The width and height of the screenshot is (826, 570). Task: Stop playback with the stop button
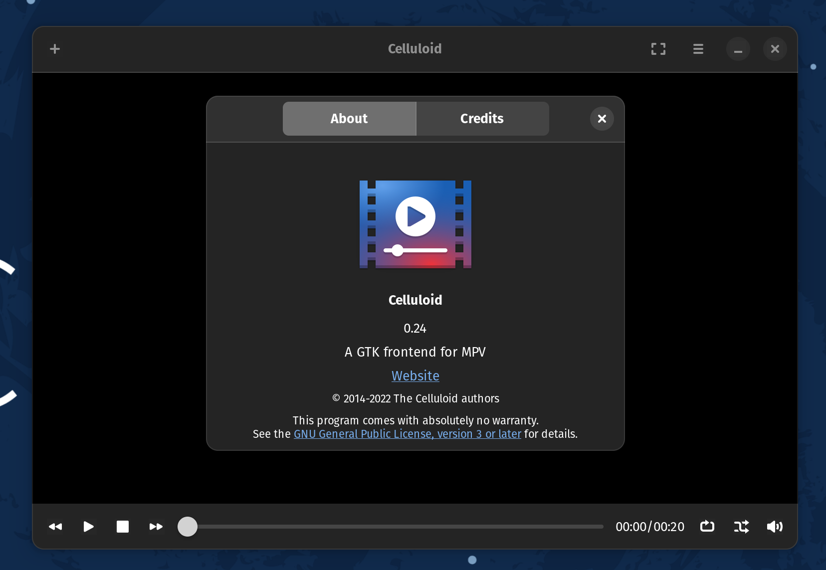click(123, 527)
